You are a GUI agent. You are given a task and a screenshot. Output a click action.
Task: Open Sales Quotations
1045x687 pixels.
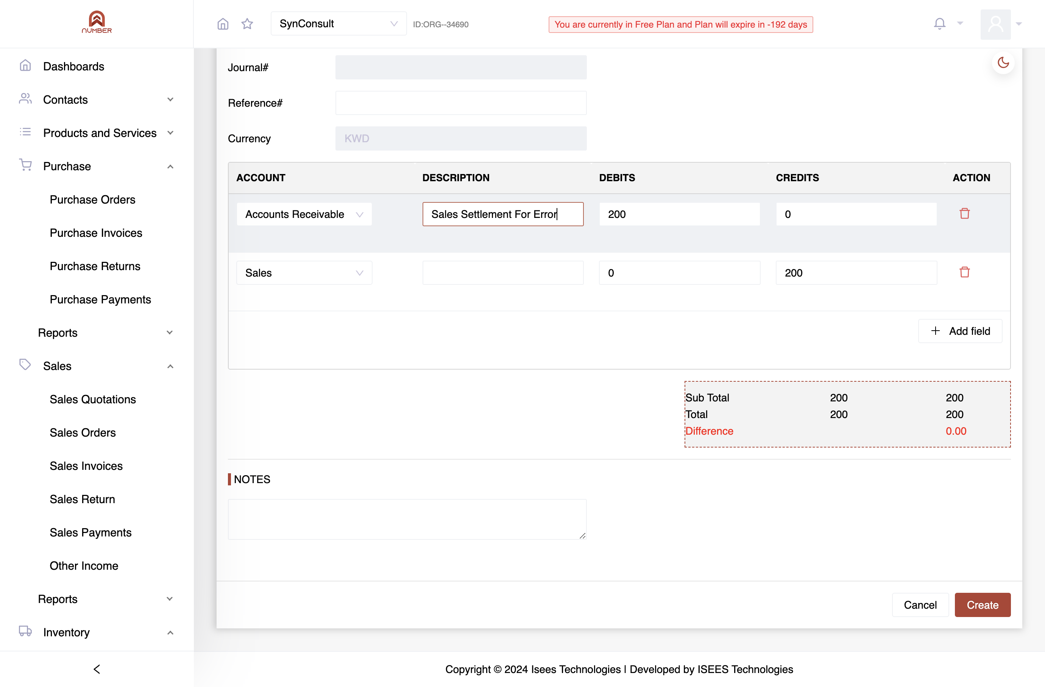tap(93, 399)
